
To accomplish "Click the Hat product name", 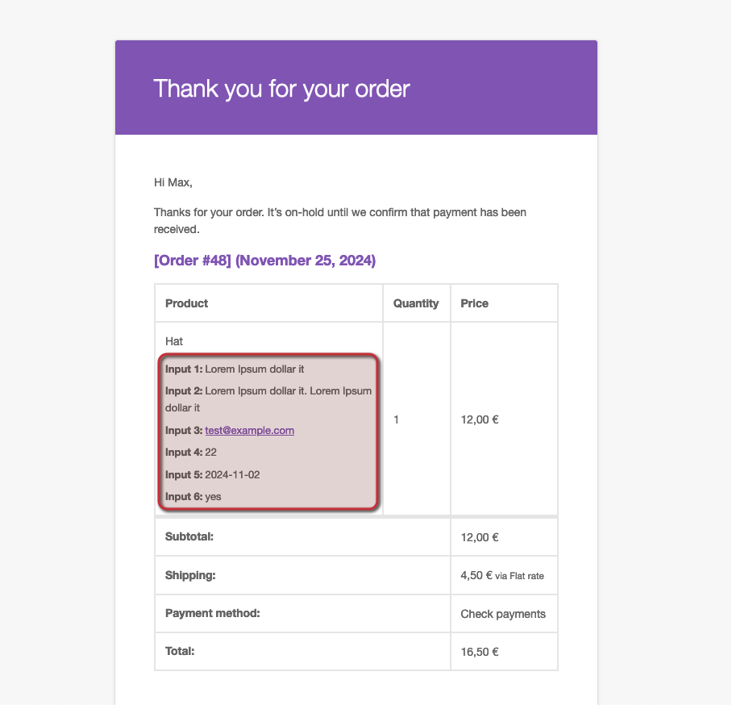I will point(174,341).
